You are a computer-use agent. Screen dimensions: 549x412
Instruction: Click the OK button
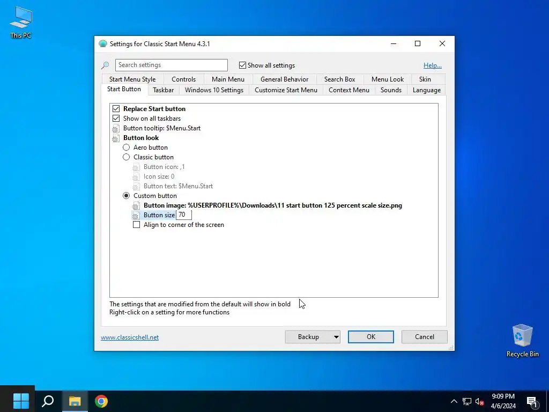(x=371, y=337)
